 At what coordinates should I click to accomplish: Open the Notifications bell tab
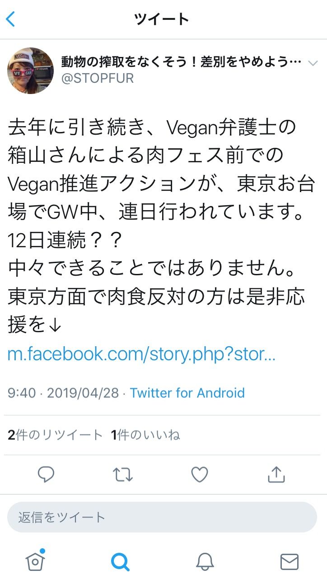point(205,561)
